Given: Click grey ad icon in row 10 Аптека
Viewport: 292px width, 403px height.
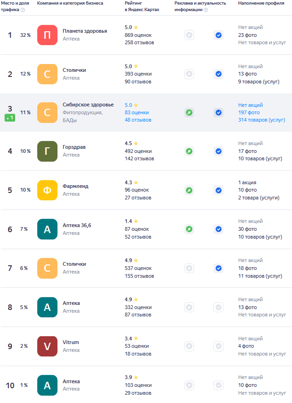Looking at the screenshot, I should (x=189, y=385).
